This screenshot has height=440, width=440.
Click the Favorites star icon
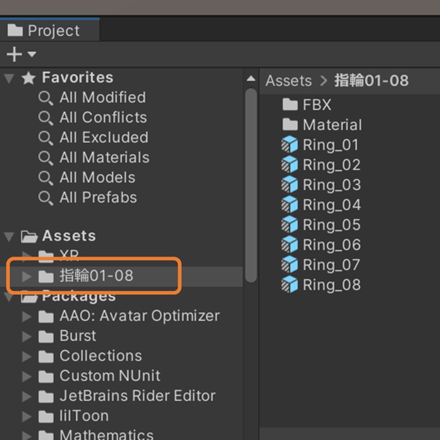[x=29, y=78]
